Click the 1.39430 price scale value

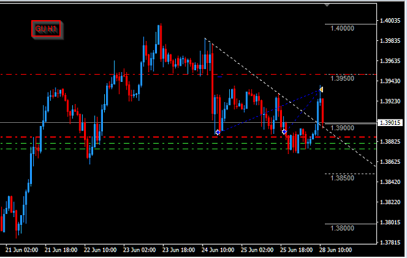tap(390, 81)
